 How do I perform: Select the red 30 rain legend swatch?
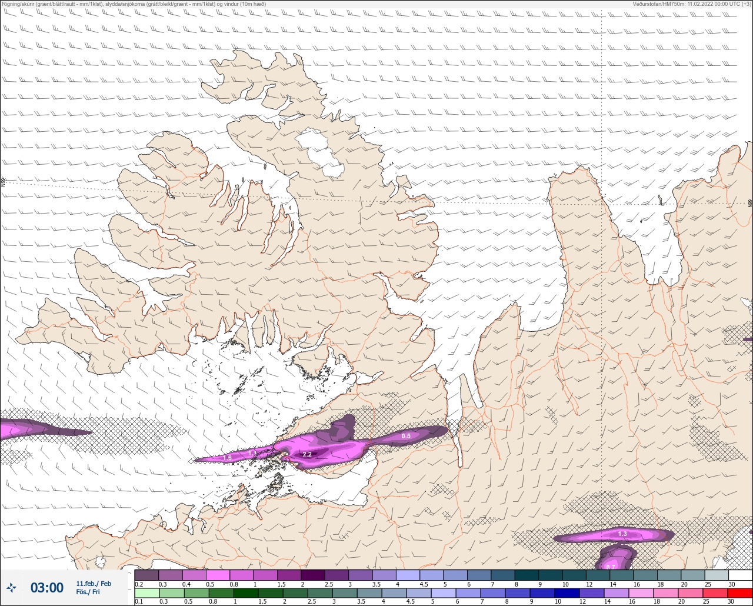[740, 593]
